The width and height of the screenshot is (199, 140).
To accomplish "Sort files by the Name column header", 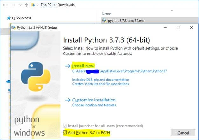I will pyautogui.click(x=106, y=14).
